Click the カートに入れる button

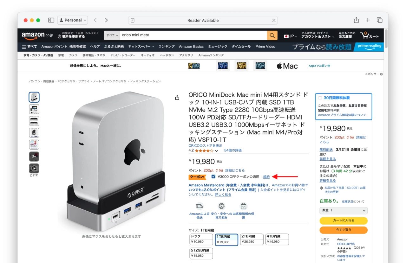[344, 221]
